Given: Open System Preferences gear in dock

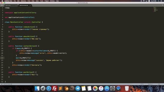Looking at the screenshot, I should 113,88.
